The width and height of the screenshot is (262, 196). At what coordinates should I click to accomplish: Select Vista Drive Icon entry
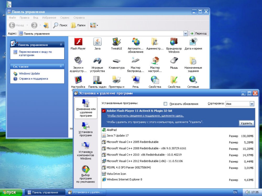178,174
